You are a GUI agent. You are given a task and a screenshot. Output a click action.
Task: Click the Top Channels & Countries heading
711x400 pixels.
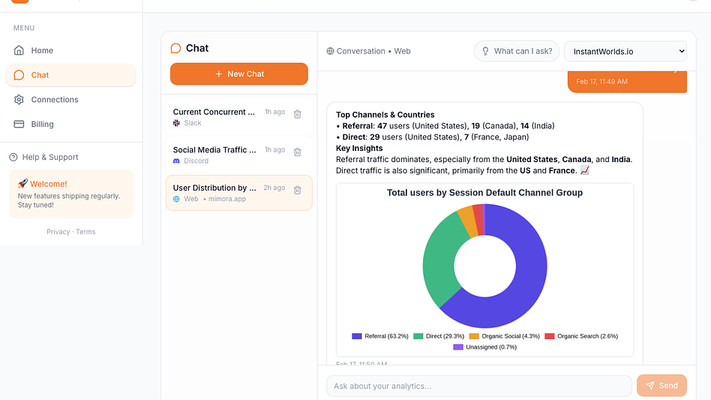[x=385, y=115]
